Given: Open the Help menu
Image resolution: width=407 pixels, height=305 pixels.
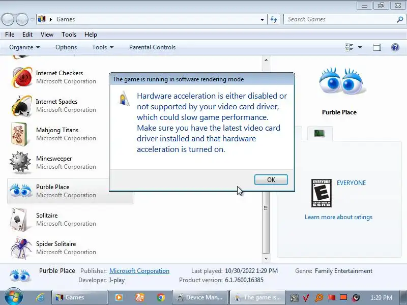Looking at the screenshot, I should pyautogui.click(x=91, y=35).
